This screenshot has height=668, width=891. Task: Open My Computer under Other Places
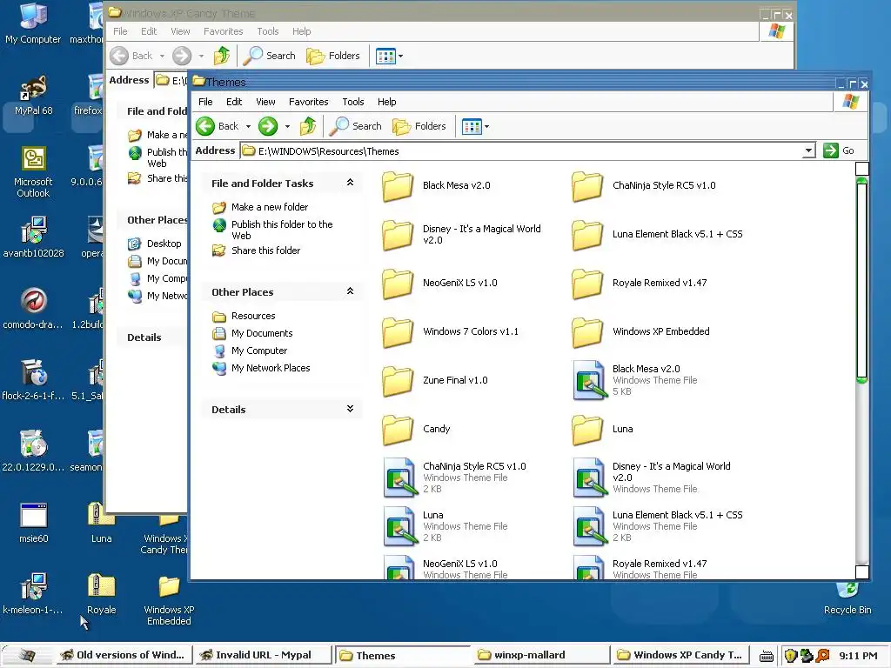coord(259,351)
